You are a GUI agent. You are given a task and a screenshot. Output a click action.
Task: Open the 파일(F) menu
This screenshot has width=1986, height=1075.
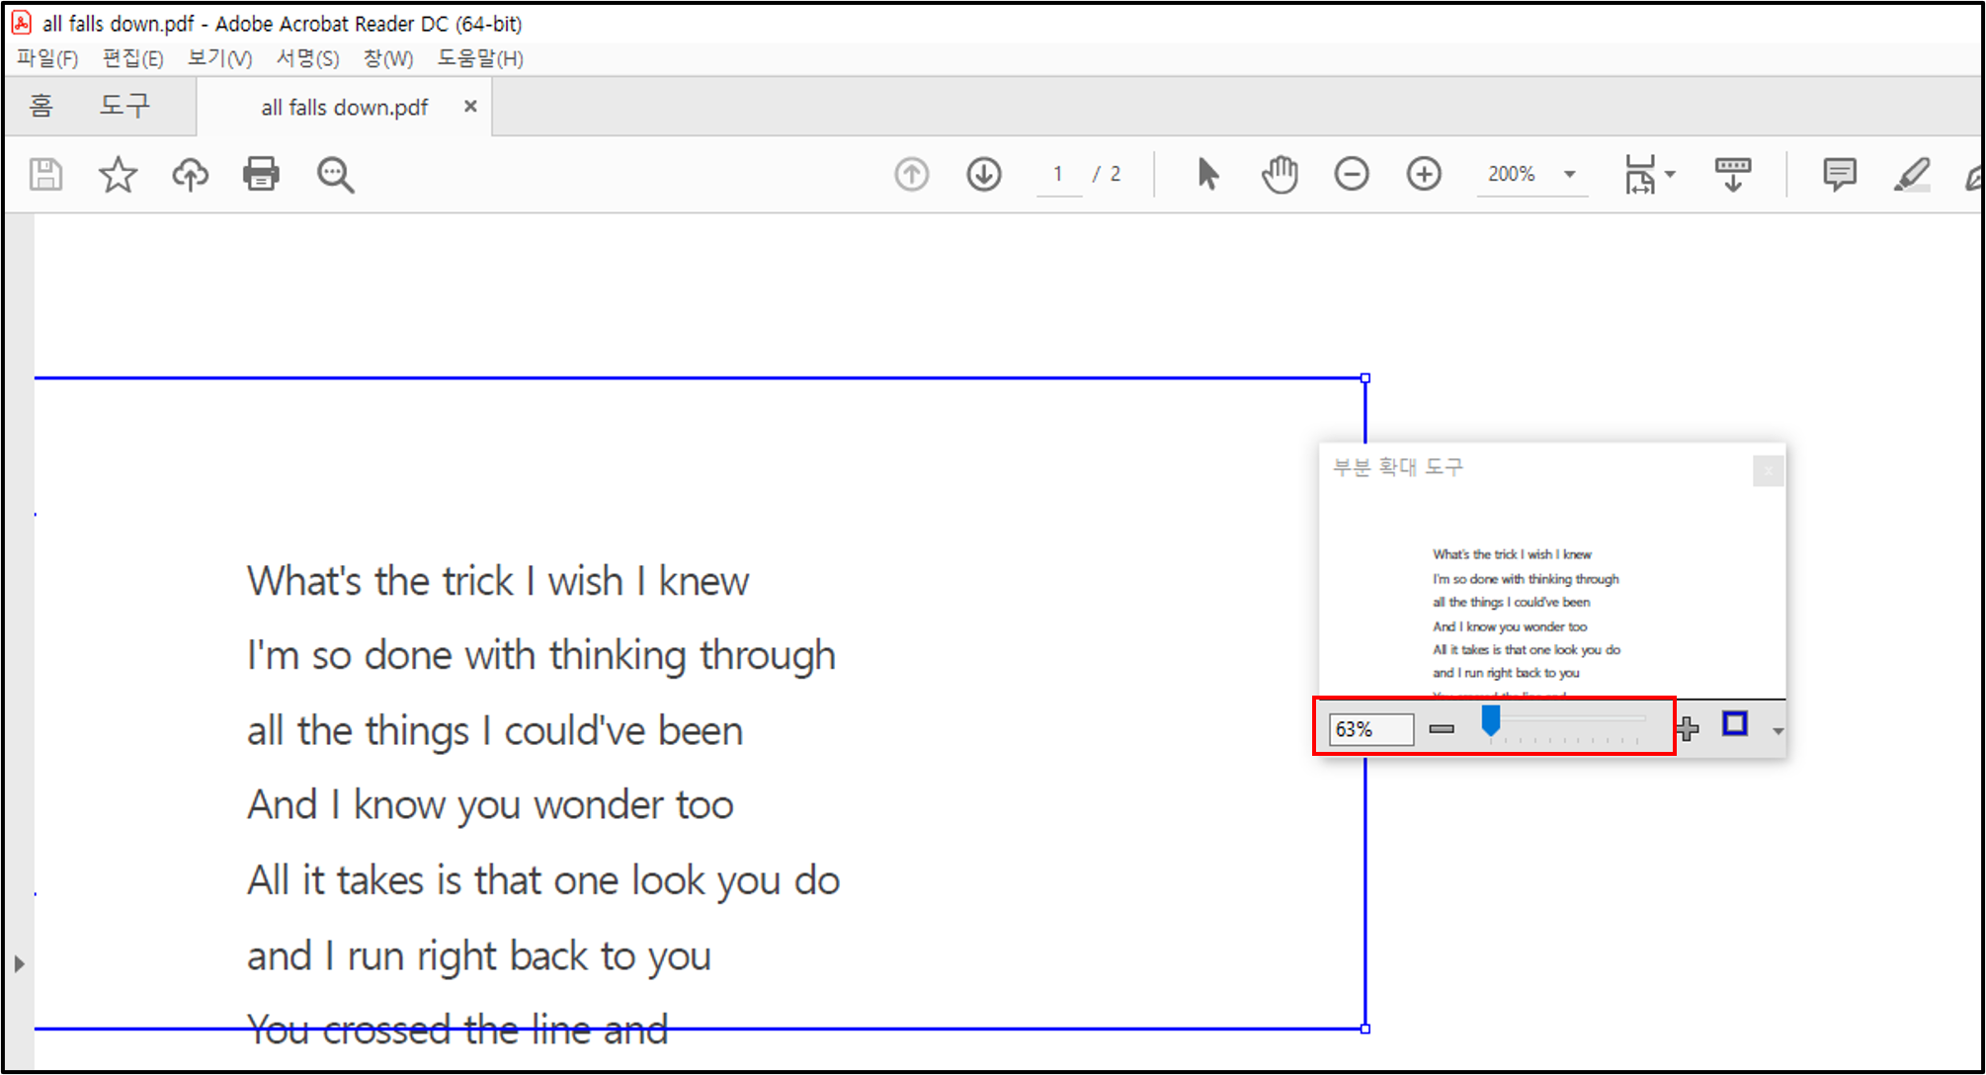tap(46, 58)
